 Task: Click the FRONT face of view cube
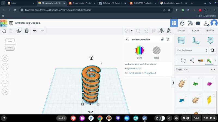click(10, 48)
